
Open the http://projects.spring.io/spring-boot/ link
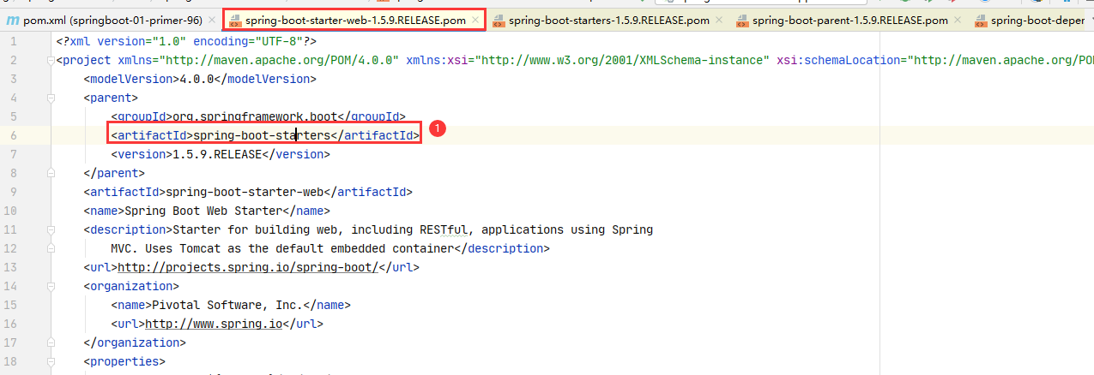pyautogui.click(x=248, y=267)
